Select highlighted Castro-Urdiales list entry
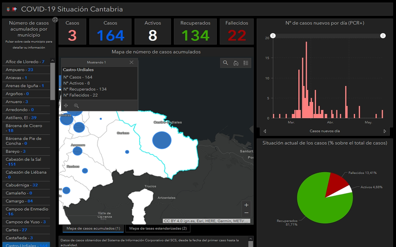Viewport: 396px width, 247px height. (26, 245)
